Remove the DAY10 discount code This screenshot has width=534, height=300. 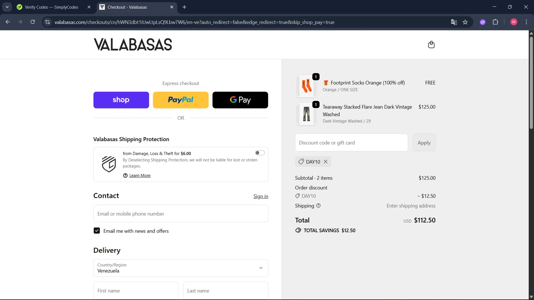325,162
